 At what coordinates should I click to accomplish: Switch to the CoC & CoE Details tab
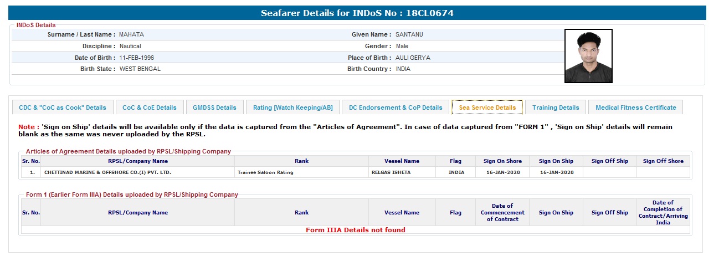click(x=150, y=107)
